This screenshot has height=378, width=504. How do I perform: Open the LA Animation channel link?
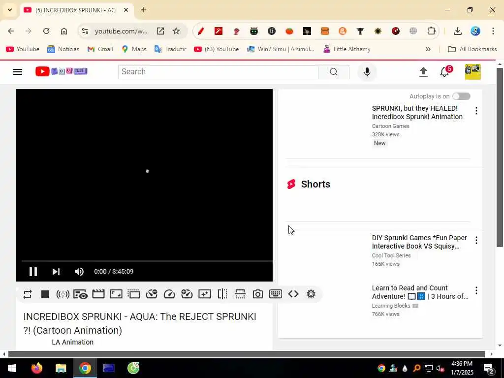pos(73,343)
